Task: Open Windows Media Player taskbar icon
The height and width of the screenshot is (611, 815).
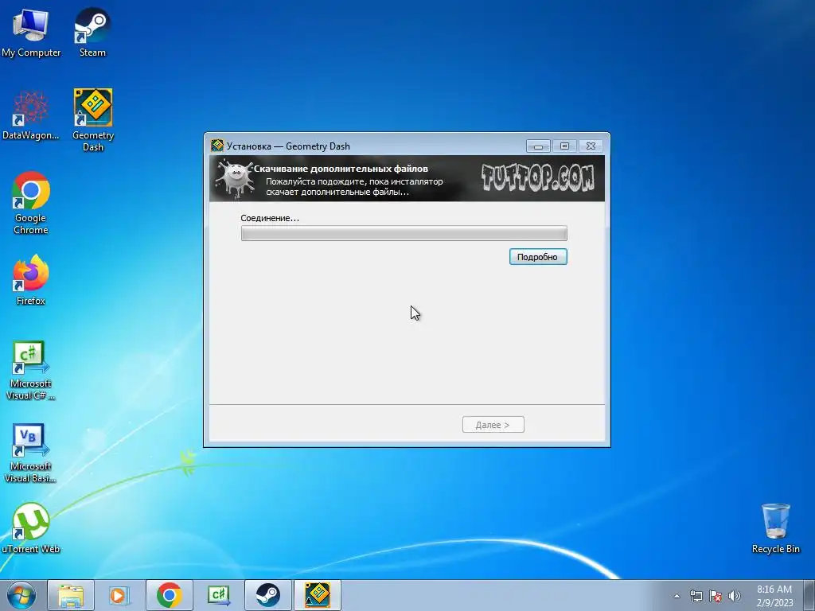Action: [x=119, y=595]
